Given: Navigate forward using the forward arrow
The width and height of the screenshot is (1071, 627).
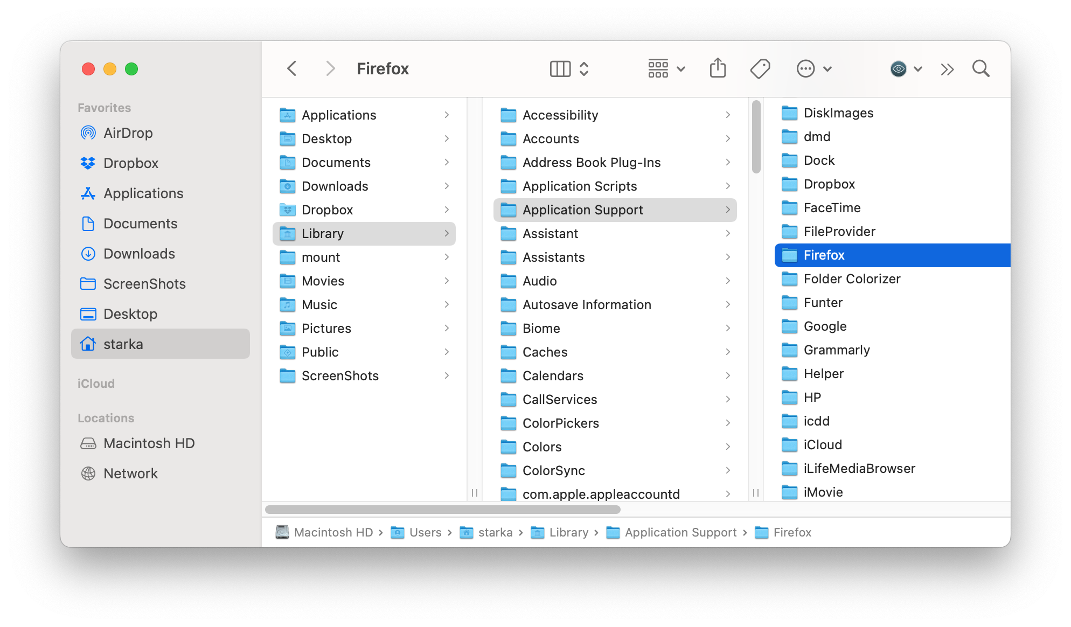Looking at the screenshot, I should click(x=329, y=68).
